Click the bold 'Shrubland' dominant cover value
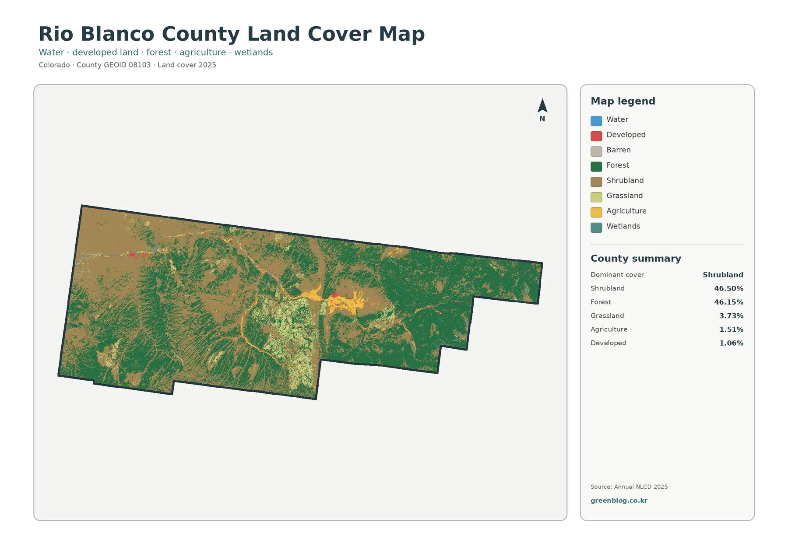This screenshot has width=788, height=557. point(723,275)
